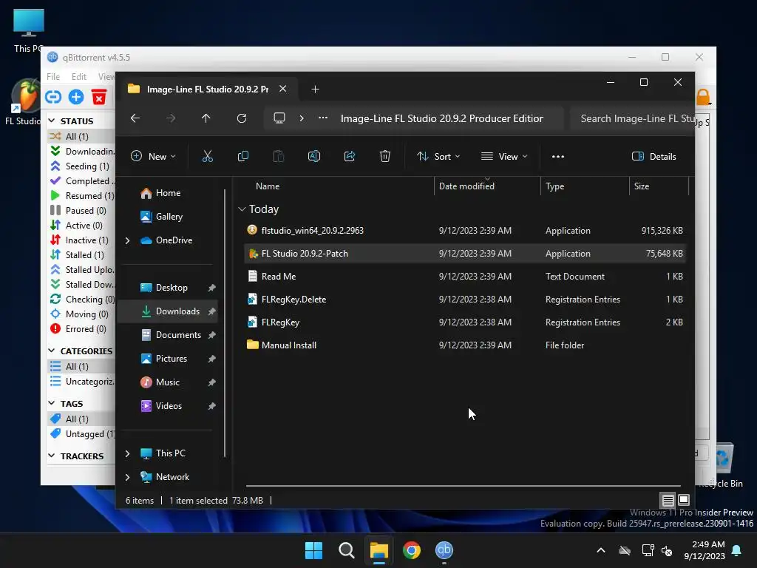Open the Windows Start button
The image size is (757, 568).
[313, 550]
